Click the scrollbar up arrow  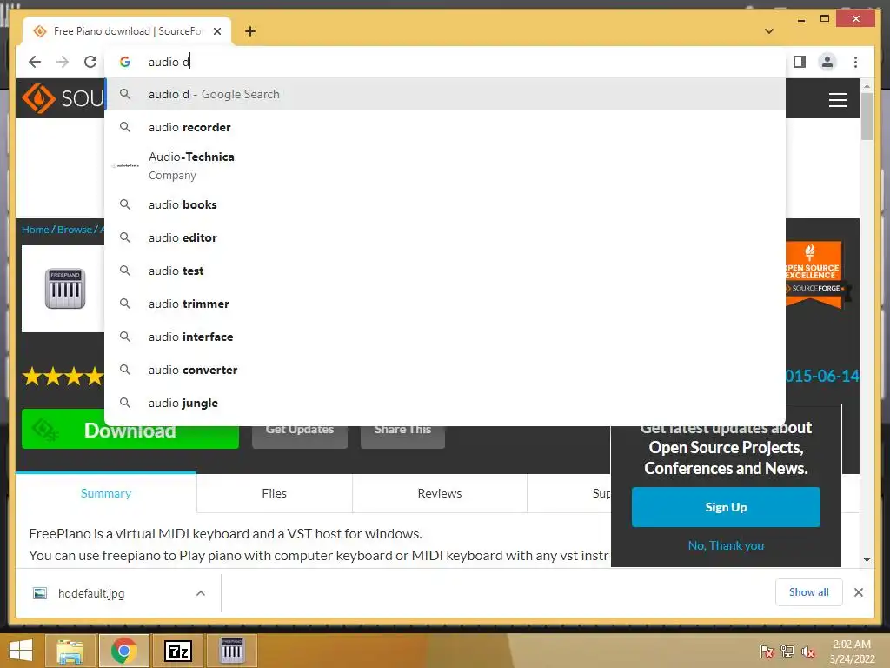(867, 86)
